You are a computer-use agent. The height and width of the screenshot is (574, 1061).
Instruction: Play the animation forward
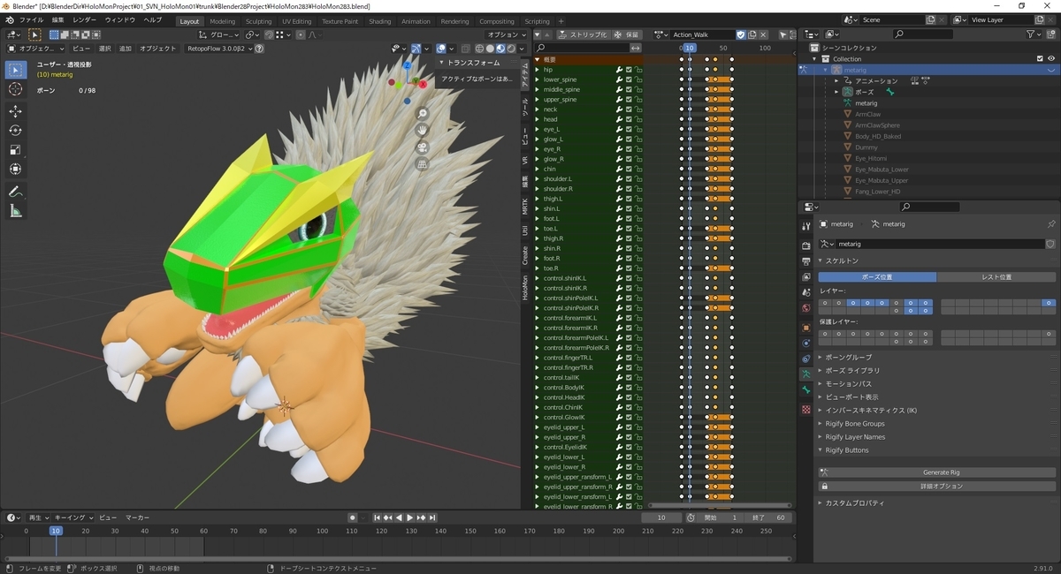tap(410, 517)
